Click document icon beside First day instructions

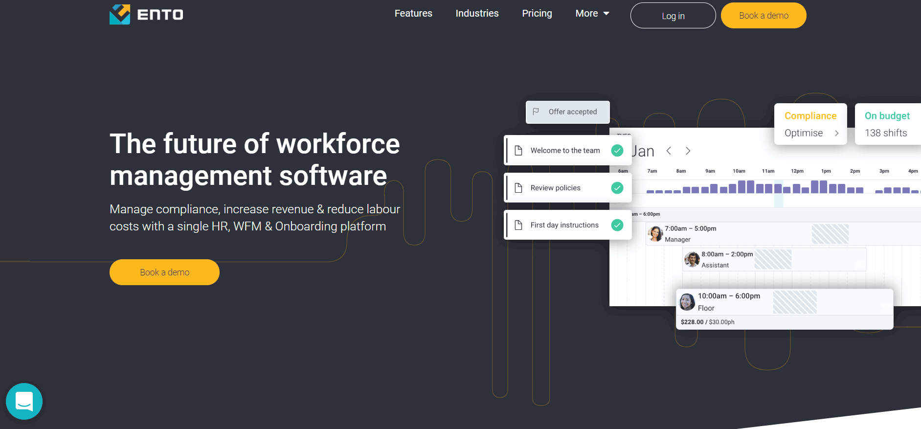point(518,225)
